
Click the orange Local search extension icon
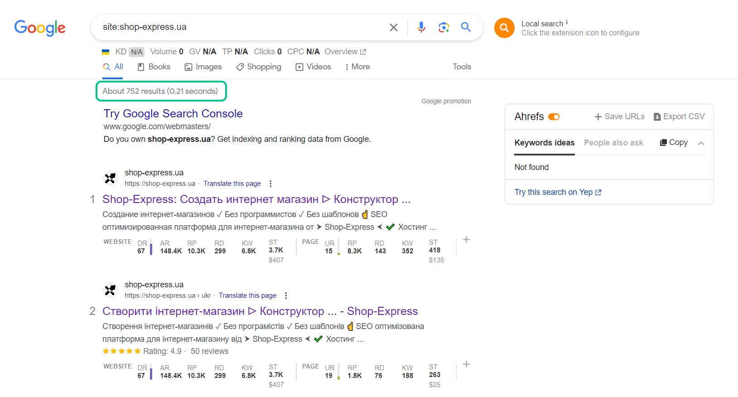click(504, 28)
